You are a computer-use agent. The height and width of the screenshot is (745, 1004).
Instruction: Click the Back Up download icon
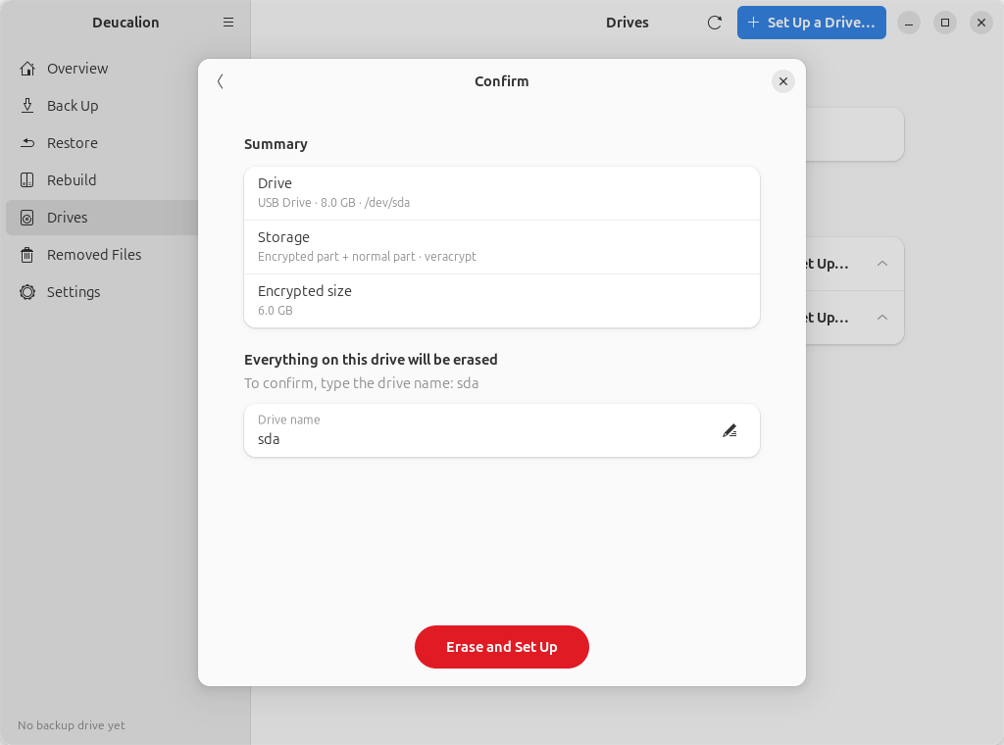pos(26,106)
